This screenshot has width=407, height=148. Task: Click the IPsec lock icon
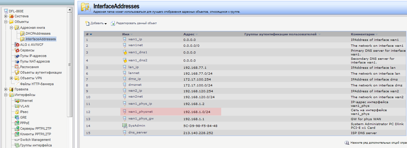(17, 112)
